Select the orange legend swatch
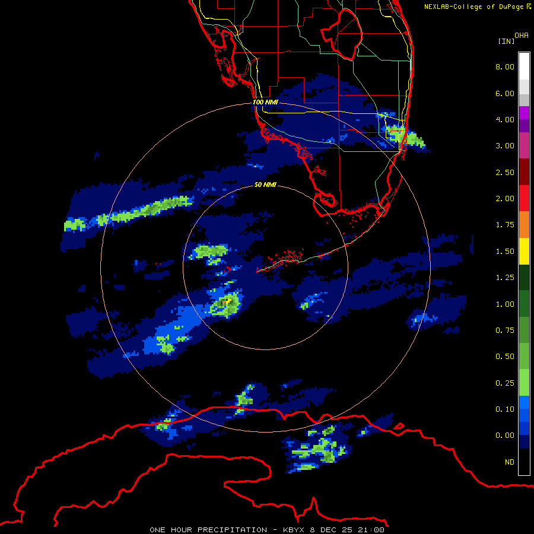Screen dimensions: 534x534 pos(524,225)
